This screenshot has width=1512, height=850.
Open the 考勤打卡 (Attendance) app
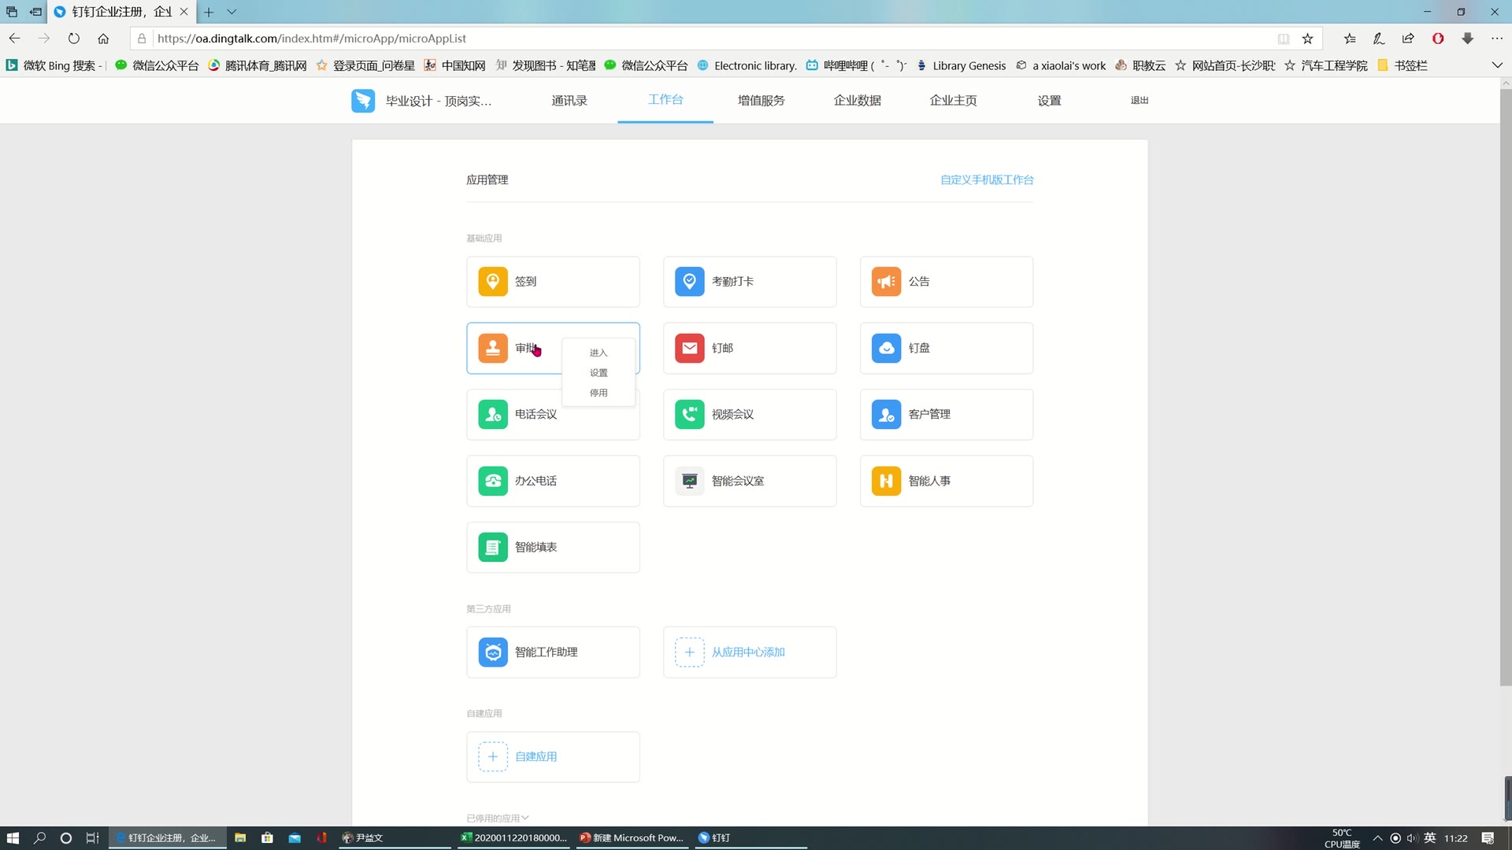(x=750, y=281)
